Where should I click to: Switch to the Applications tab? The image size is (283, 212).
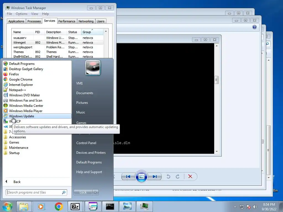pyautogui.click(x=16, y=21)
